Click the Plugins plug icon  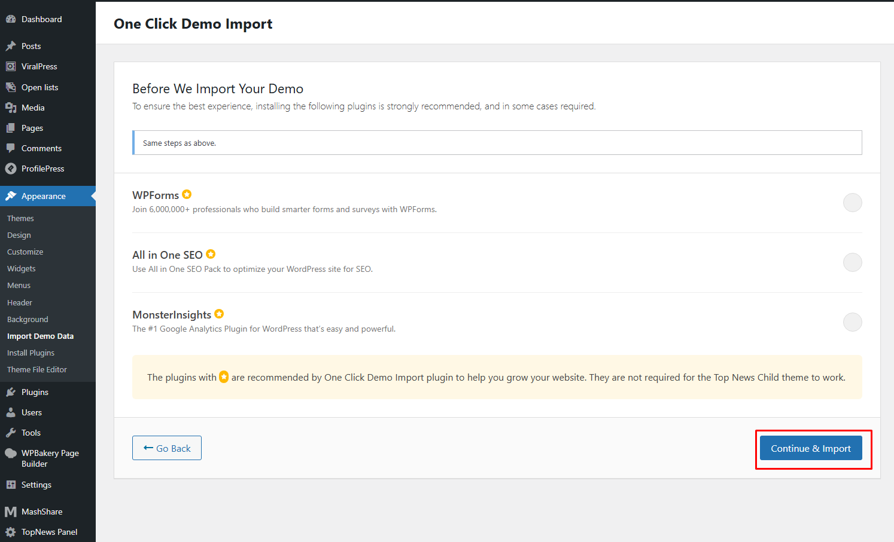coord(11,392)
